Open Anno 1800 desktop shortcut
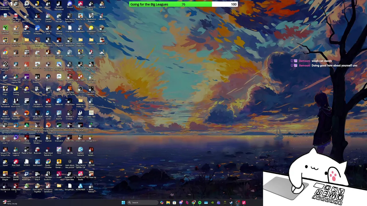This screenshot has height=206, width=367. pos(91,114)
